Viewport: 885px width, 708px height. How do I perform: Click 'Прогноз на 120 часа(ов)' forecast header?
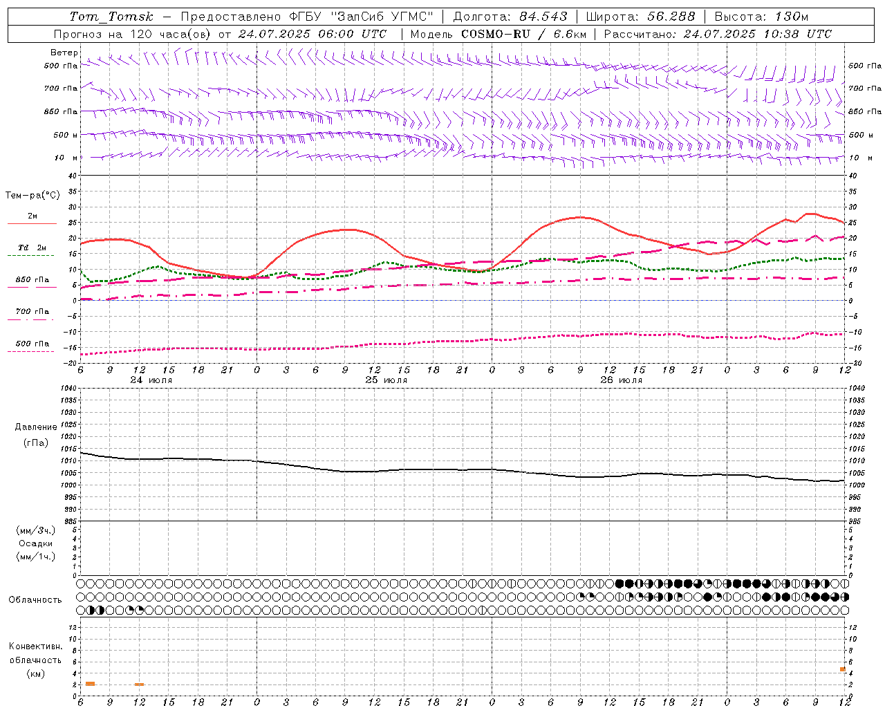pyautogui.click(x=133, y=34)
